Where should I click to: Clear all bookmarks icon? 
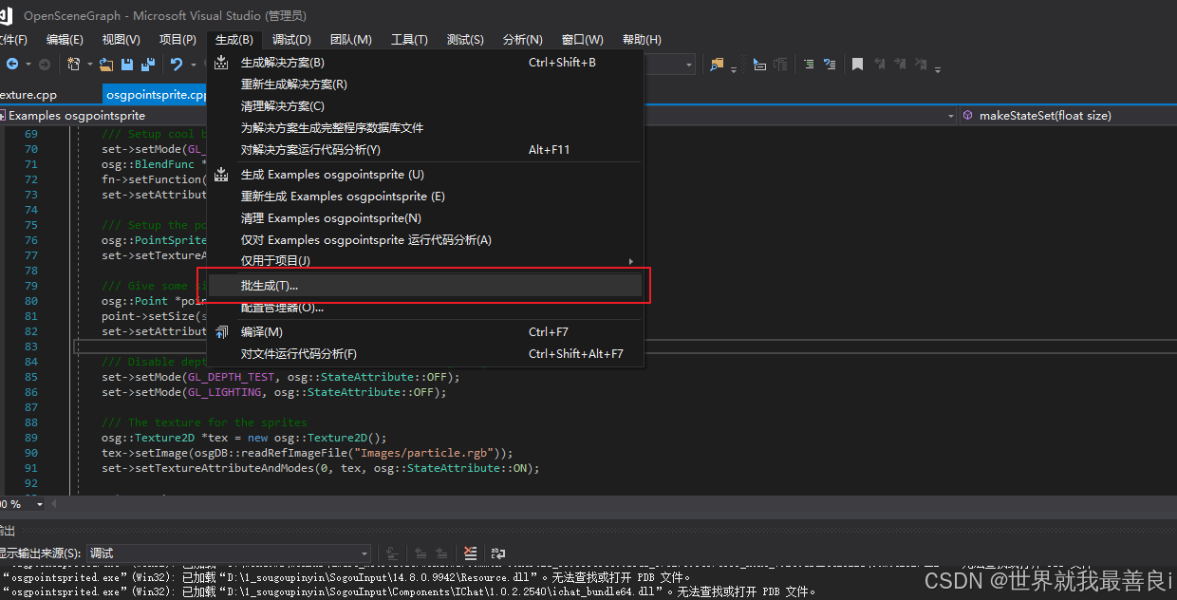(x=921, y=64)
